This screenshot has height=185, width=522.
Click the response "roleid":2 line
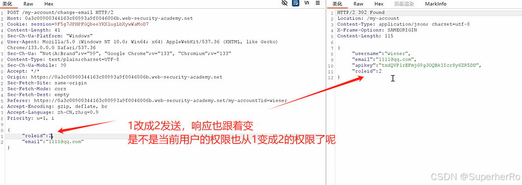(367, 71)
